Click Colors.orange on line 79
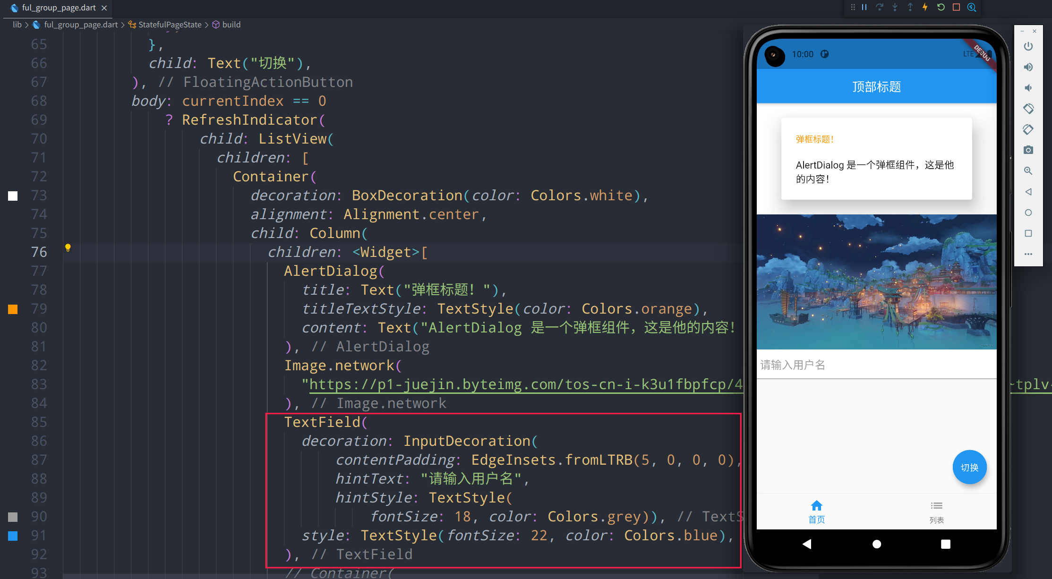Image resolution: width=1052 pixels, height=579 pixels. 637,309
